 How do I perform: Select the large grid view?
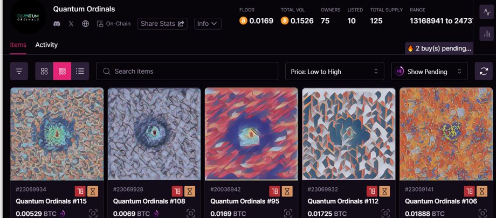(x=44, y=71)
